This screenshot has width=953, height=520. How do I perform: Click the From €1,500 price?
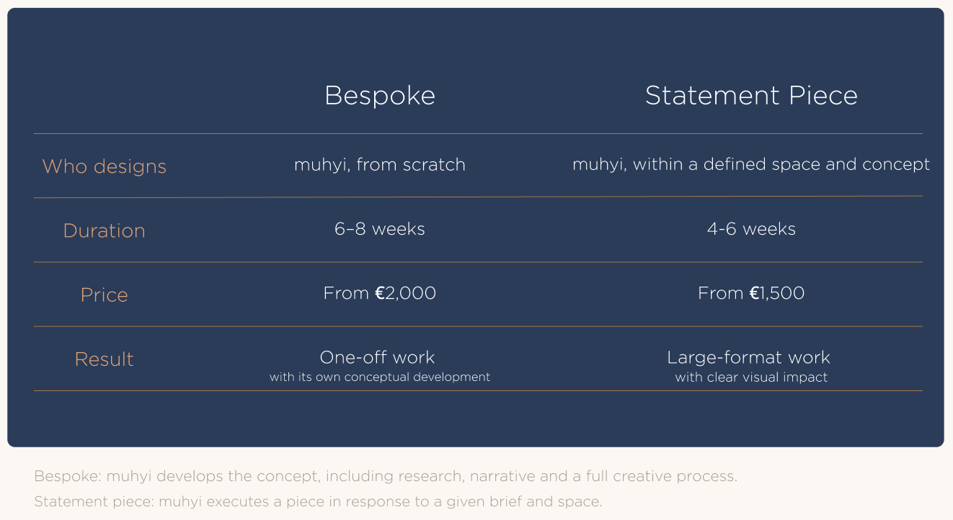coord(751,293)
